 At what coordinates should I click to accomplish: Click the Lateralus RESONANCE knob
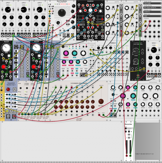point(135,61)
